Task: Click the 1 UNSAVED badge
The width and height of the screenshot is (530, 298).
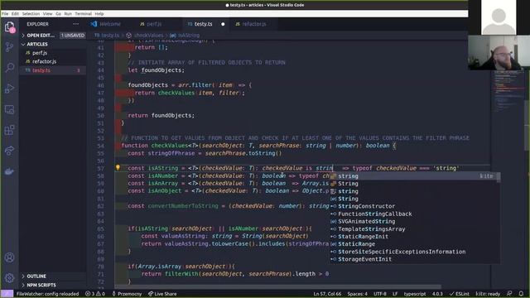Action: click(73, 35)
